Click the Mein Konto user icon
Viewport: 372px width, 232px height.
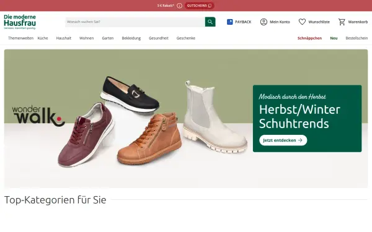point(263,22)
